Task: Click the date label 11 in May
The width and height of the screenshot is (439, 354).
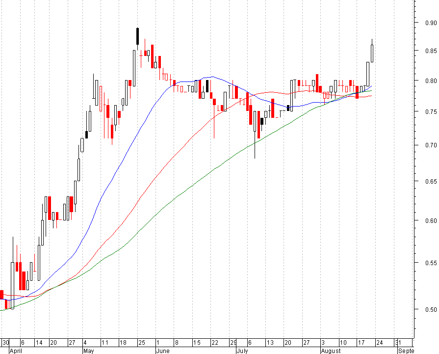Action: [x=104, y=343]
